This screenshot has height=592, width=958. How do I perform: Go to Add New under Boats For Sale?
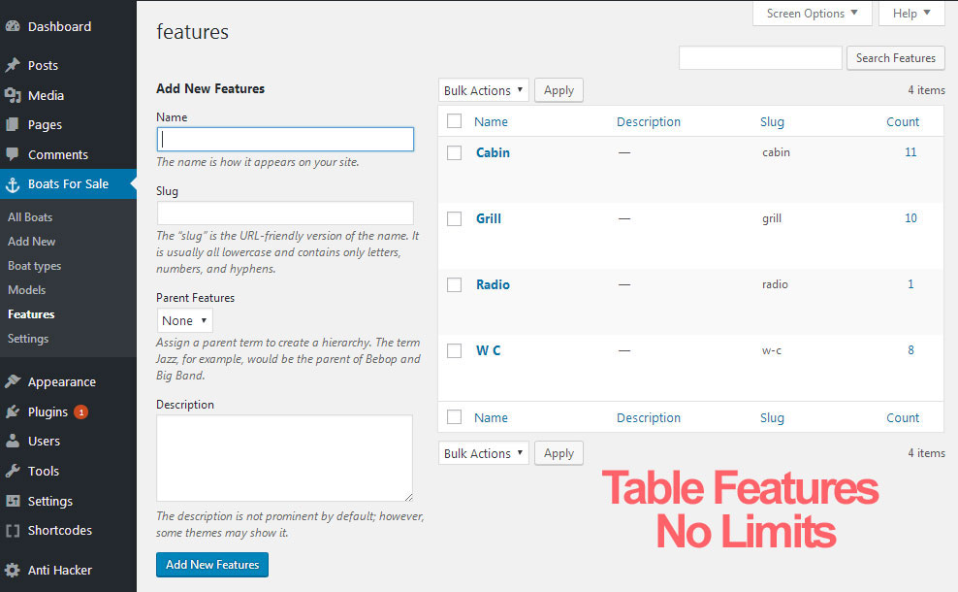[x=31, y=242]
